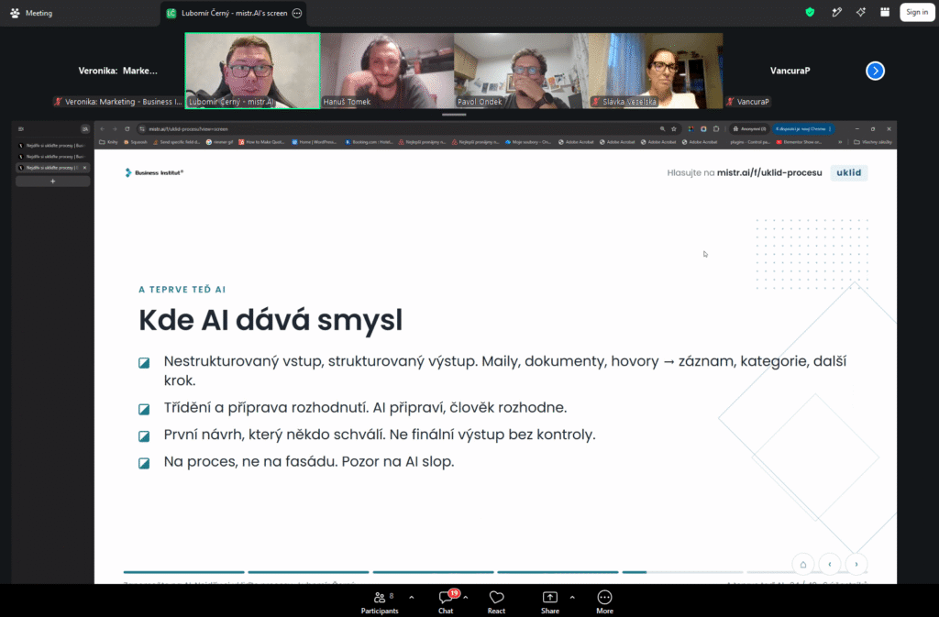Click the first slide progress bar segment
The width and height of the screenshot is (939, 617).
coord(183,572)
